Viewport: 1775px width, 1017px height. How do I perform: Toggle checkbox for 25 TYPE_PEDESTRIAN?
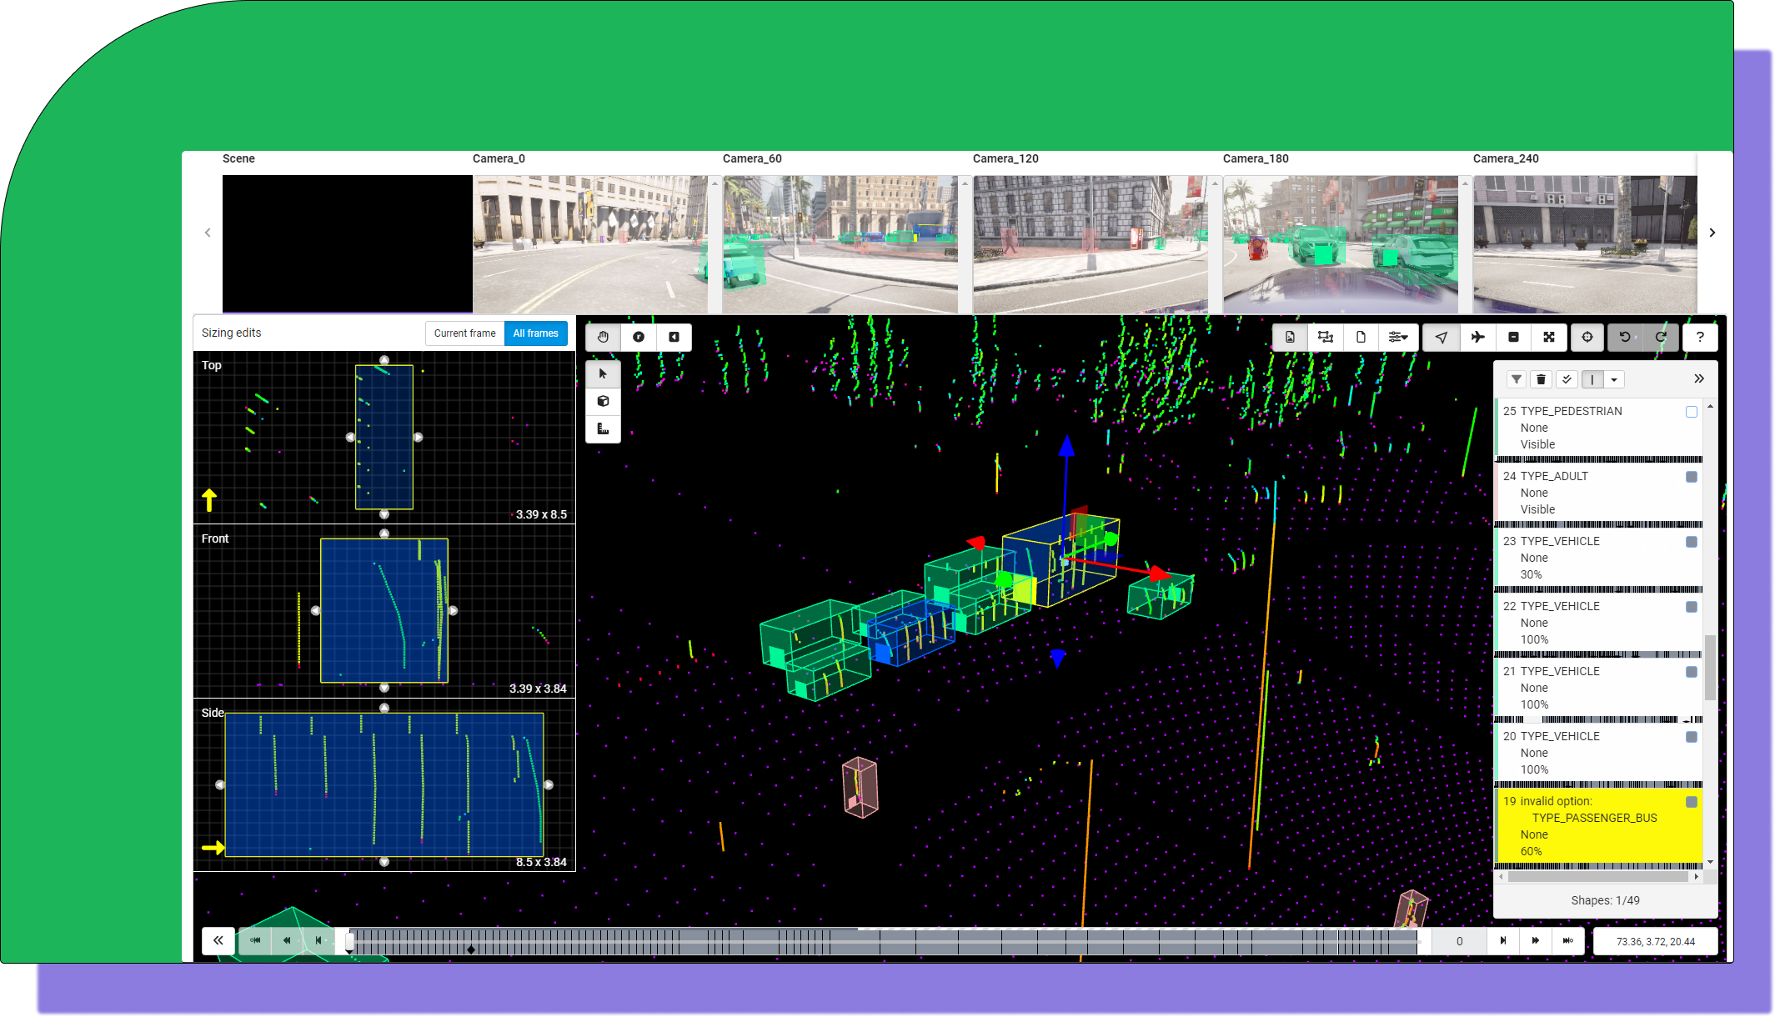(x=1691, y=412)
